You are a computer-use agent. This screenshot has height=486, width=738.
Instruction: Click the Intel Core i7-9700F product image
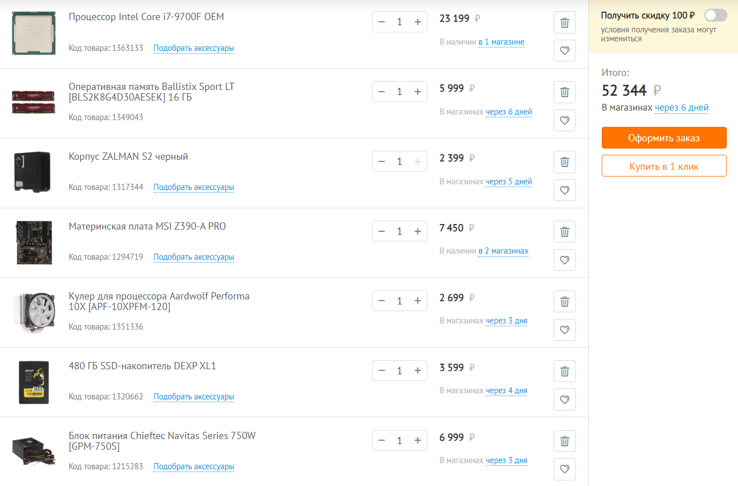33,33
